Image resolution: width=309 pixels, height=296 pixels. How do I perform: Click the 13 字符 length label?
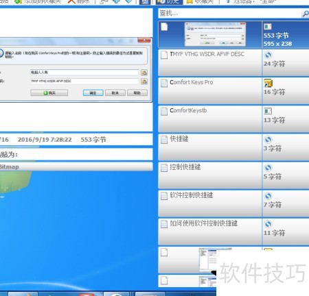pyautogui.click(x=274, y=120)
